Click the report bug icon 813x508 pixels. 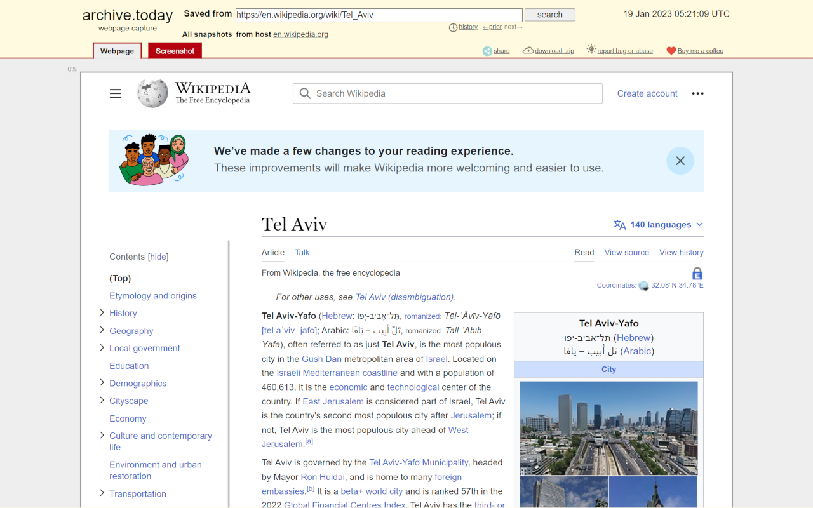(591, 50)
